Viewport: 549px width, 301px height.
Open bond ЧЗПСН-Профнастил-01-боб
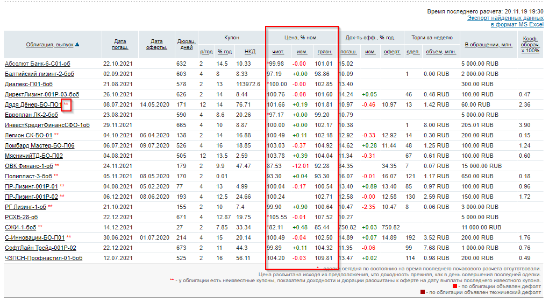pos(44,257)
